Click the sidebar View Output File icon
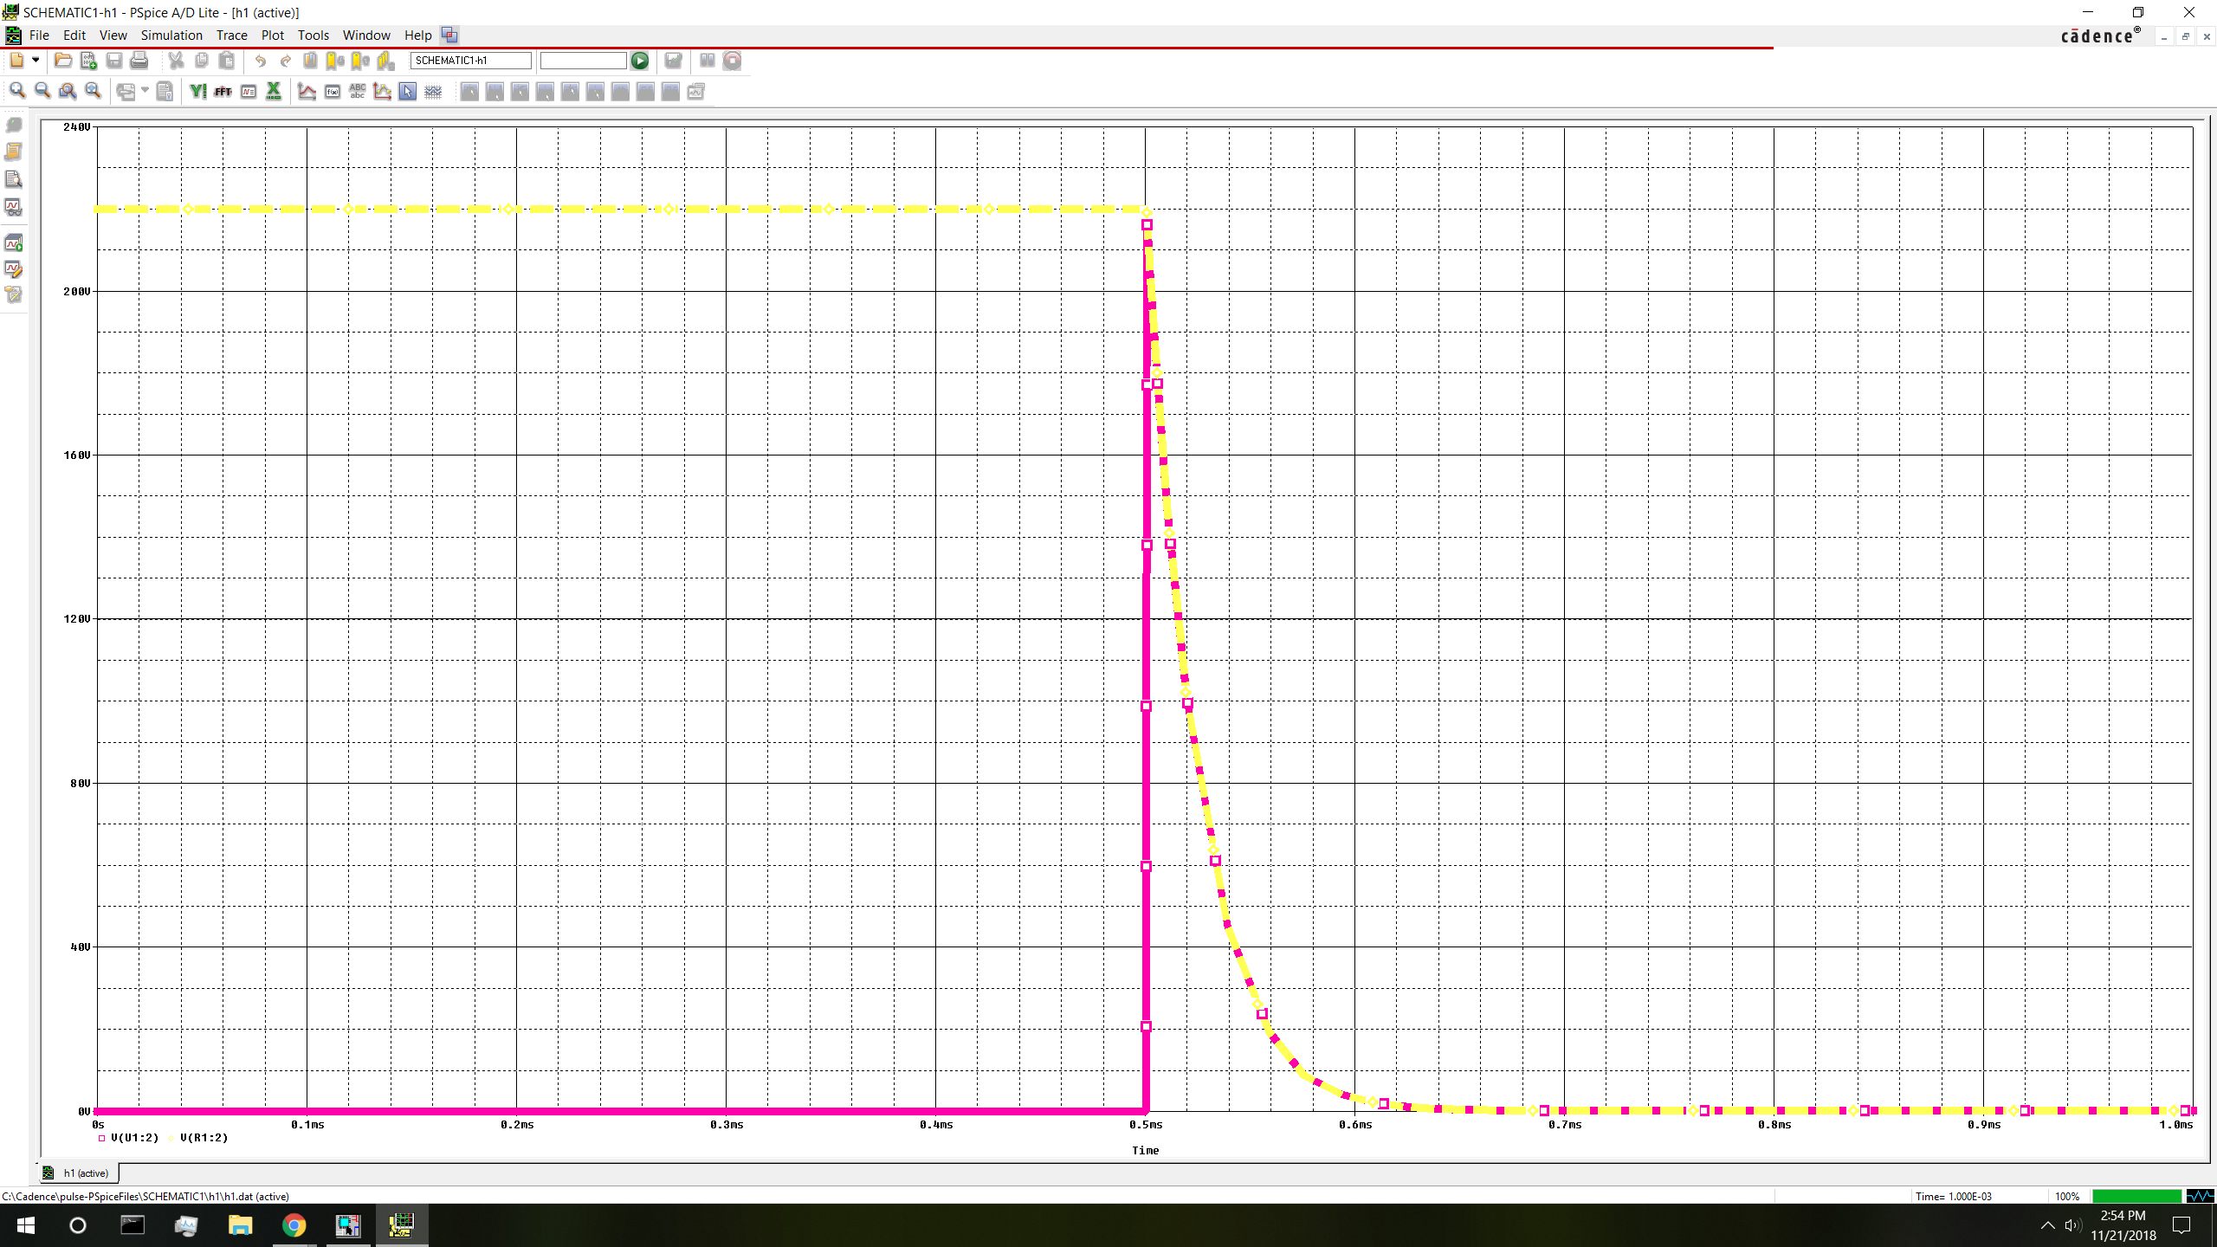Viewport: 2217px width, 1247px height. (13, 152)
